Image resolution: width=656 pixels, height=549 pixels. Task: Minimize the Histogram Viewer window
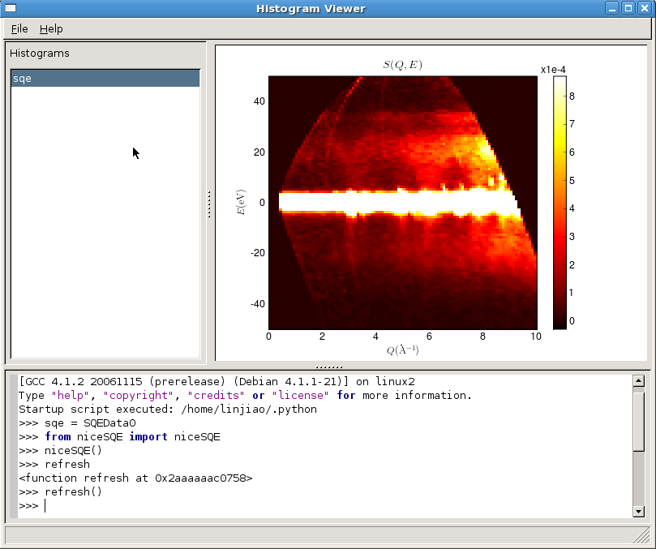tap(612, 8)
